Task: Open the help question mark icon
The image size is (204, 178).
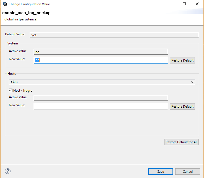Action: (x=8, y=171)
